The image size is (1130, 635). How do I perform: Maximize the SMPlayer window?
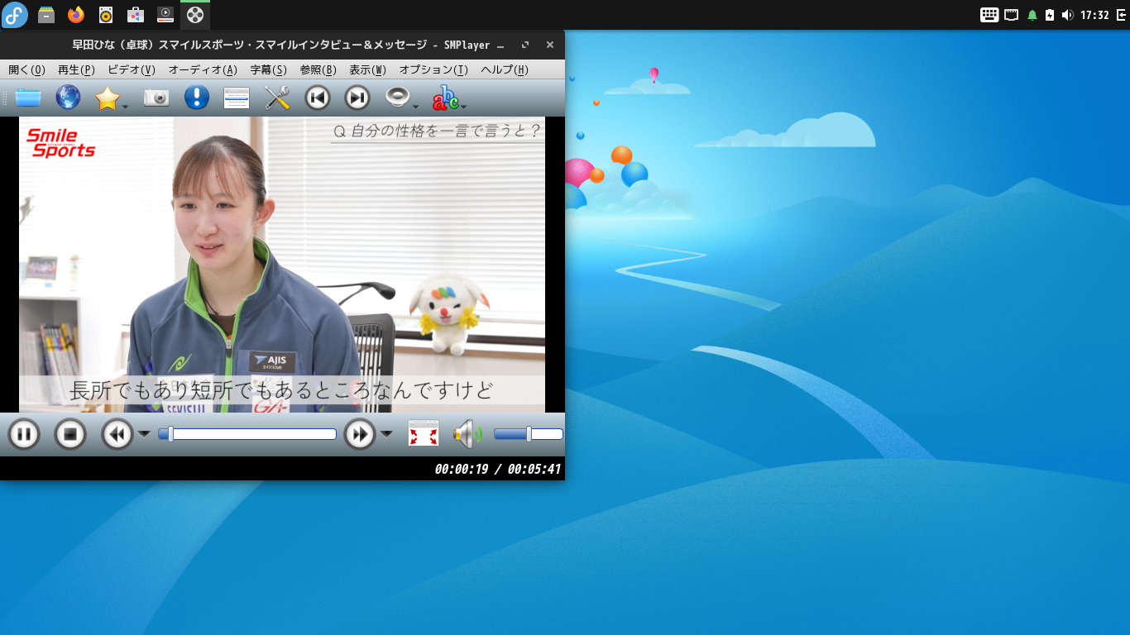(x=525, y=45)
